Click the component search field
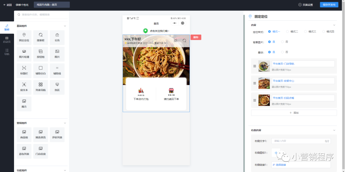345x172 pixels. pyautogui.click(x=41, y=14)
